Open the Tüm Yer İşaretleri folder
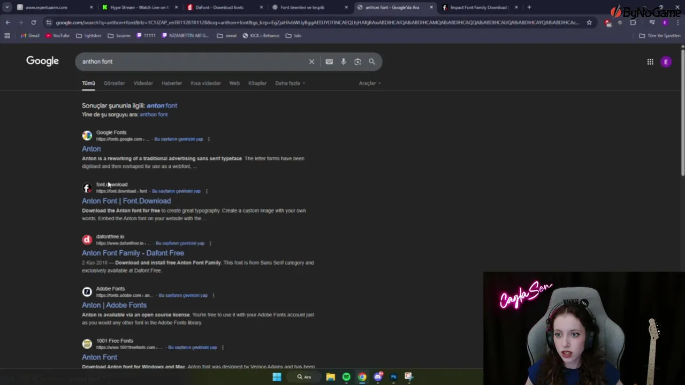The image size is (685, 385). click(660, 35)
